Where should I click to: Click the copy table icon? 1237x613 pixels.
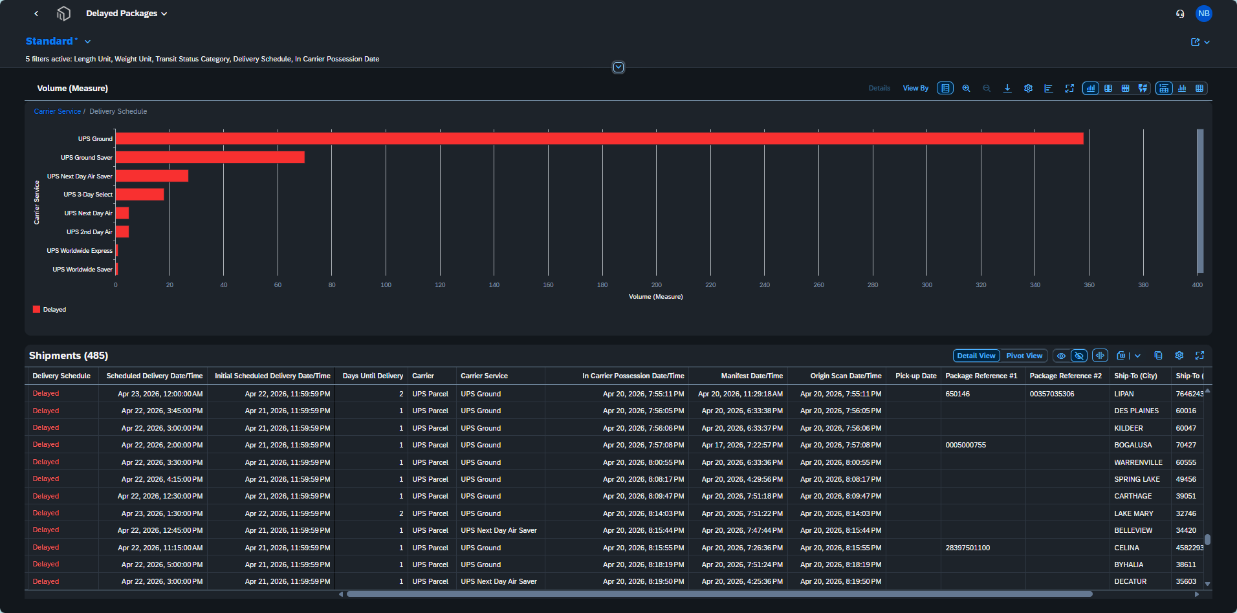tap(1158, 356)
